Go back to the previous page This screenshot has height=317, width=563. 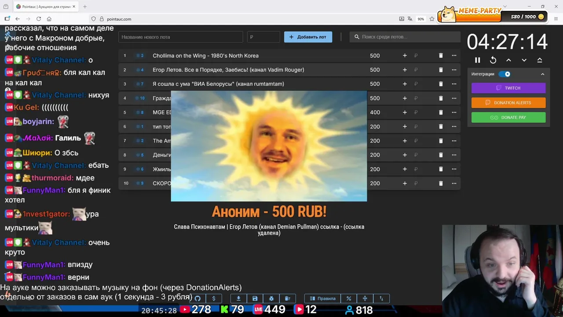coord(18,19)
